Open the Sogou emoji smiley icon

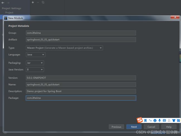pyautogui.click(x=155, y=120)
